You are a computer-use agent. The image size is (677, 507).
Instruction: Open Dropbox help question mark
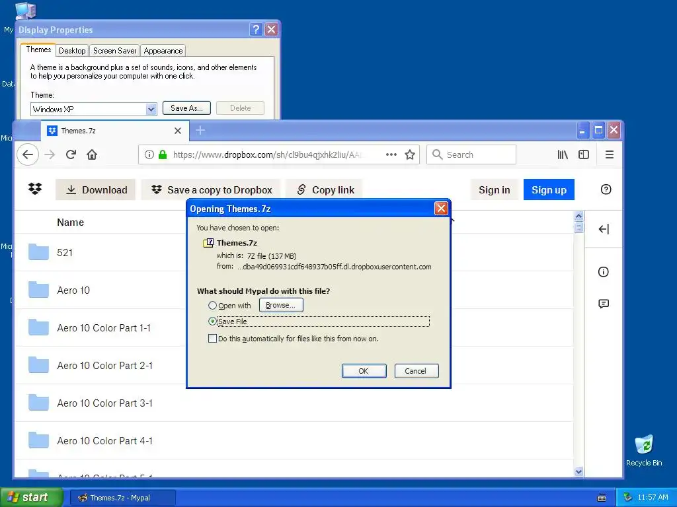point(606,189)
